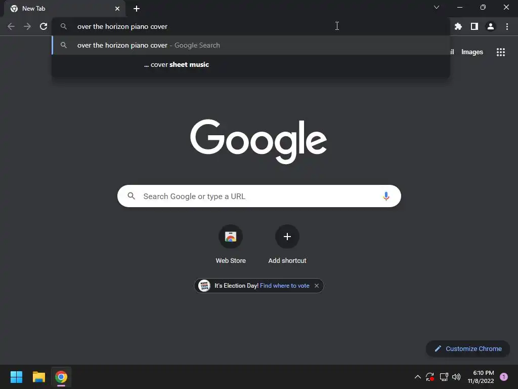The width and height of the screenshot is (518, 389).
Task: Open the volume speaker icon
Action: pyautogui.click(x=456, y=377)
